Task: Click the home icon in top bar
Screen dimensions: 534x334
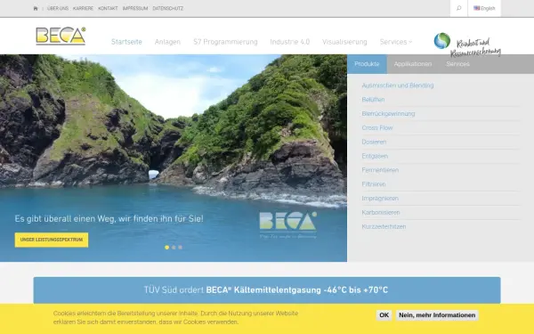Action: 36,8
